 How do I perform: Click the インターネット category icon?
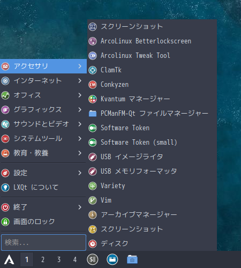5,81
